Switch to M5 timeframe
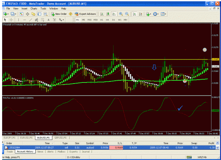Screen dimensions: 221x160 click(x=83, y=20)
